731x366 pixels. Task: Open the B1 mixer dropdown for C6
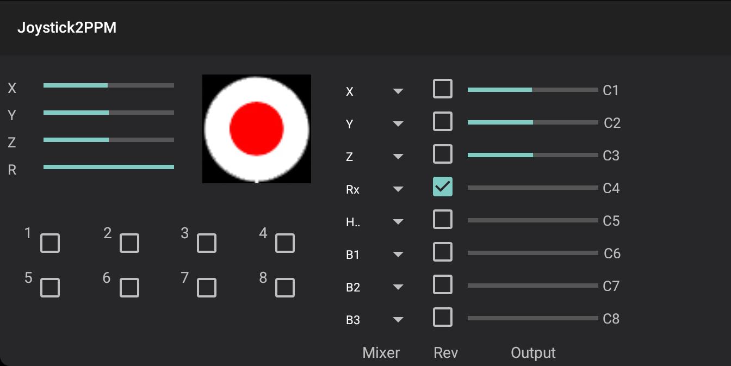(x=375, y=255)
